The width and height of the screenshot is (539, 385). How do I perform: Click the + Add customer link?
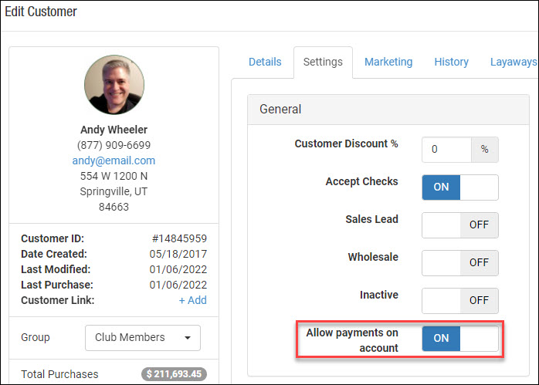click(x=192, y=300)
